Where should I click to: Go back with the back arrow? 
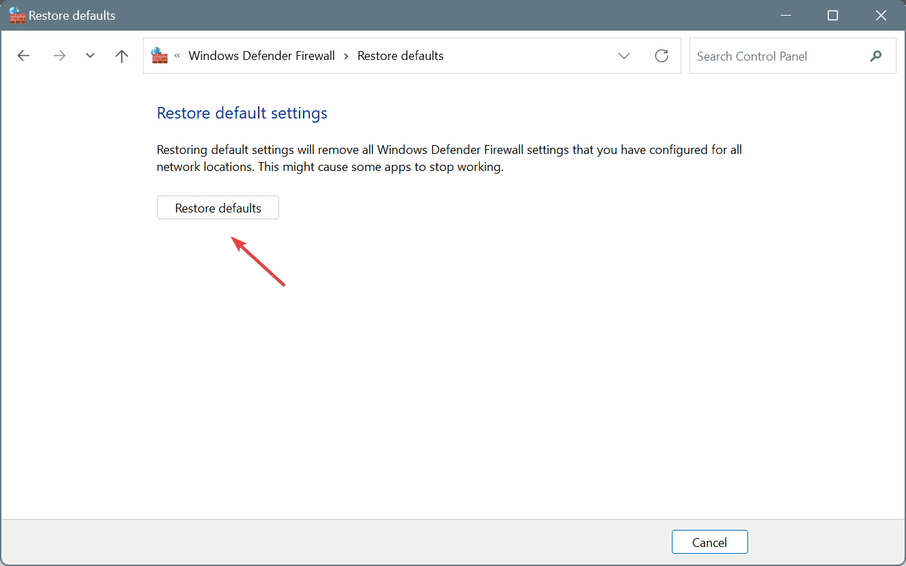pyautogui.click(x=24, y=56)
